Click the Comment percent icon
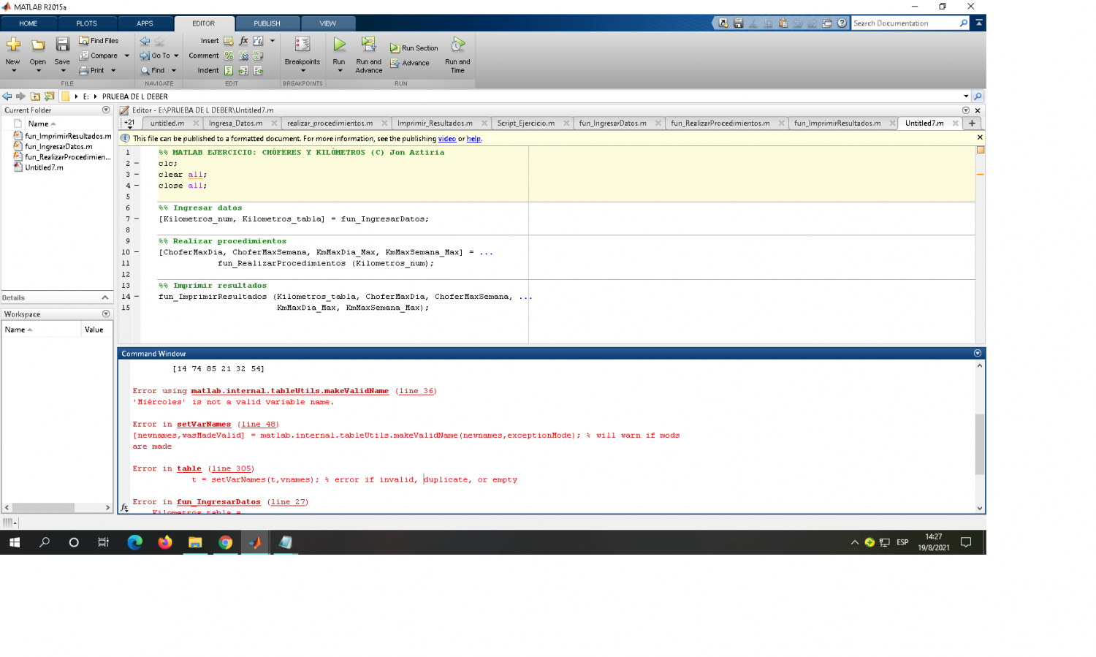This screenshot has height=657, width=1096. [x=229, y=56]
